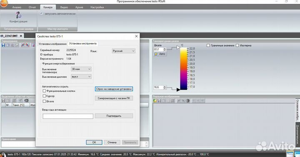This screenshot has height=157, width=300.
Task: Click the Применить button
Action: pos(130,142)
